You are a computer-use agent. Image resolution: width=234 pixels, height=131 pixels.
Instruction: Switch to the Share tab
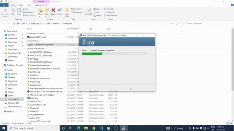(21, 5)
